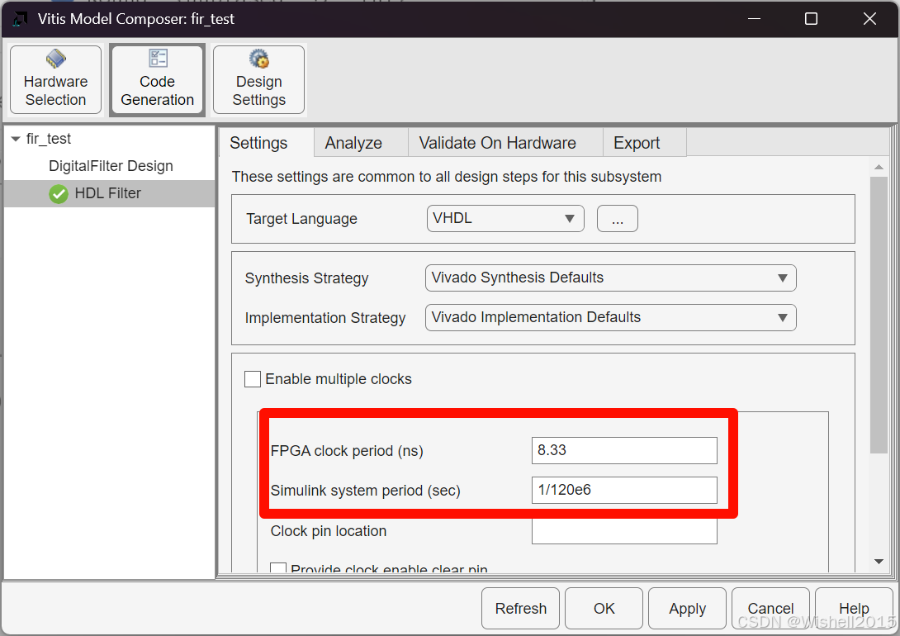Screen dimensions: 900x636
Task: Close the Vitis Model Composer window
Action: (x=869, y=19)
